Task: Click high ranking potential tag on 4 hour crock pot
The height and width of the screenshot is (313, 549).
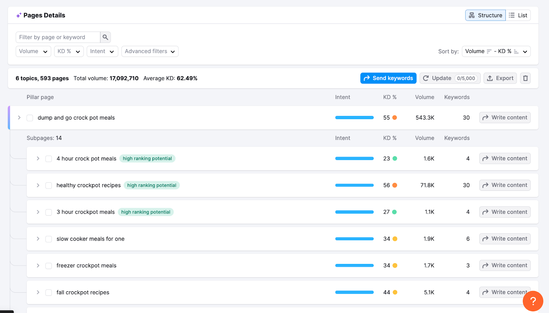Action: 148,159
